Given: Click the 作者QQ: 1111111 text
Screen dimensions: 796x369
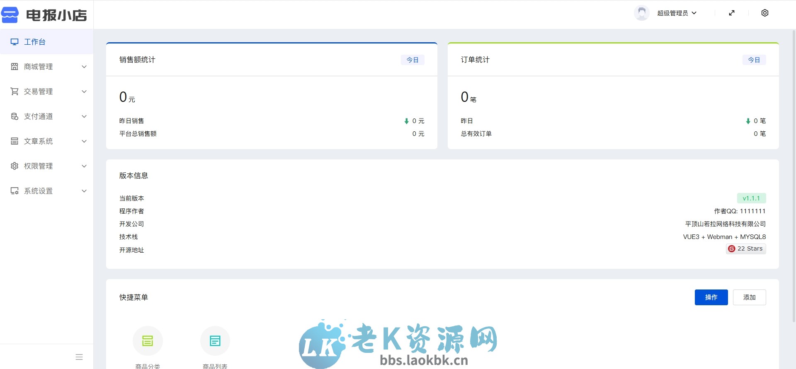Looking at the screenshot, I should point(740,211).
